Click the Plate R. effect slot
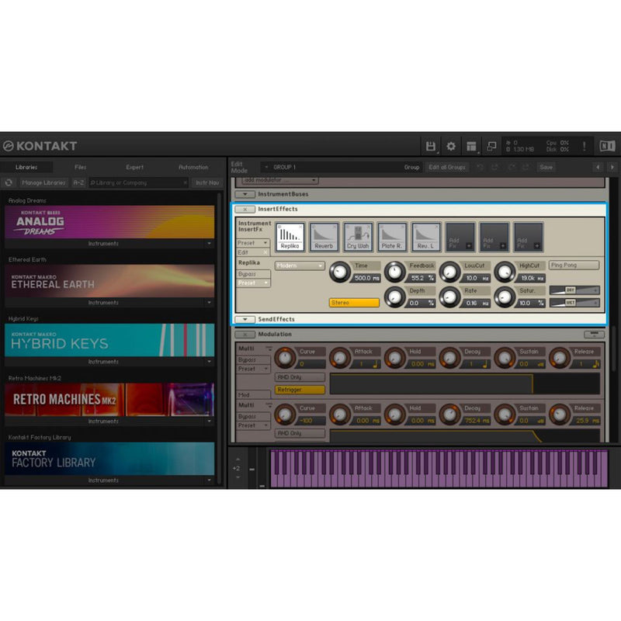621x621 pixels. click(x=391, y=235)
